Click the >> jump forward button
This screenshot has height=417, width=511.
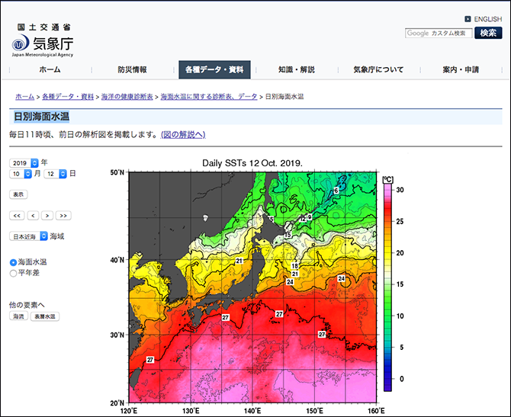tap(63, 216)
